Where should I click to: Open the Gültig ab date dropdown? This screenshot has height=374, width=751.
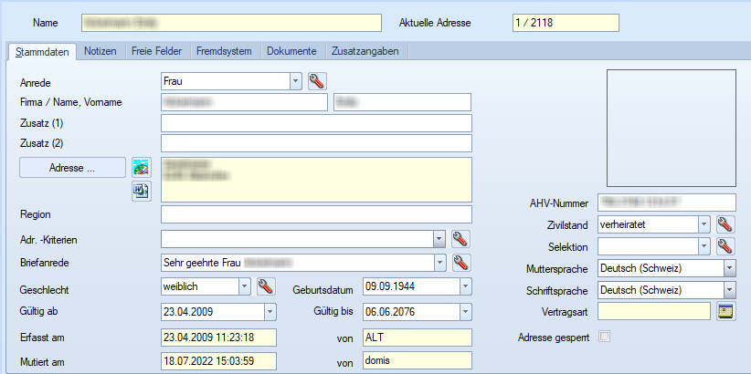[x=270, y=312]
